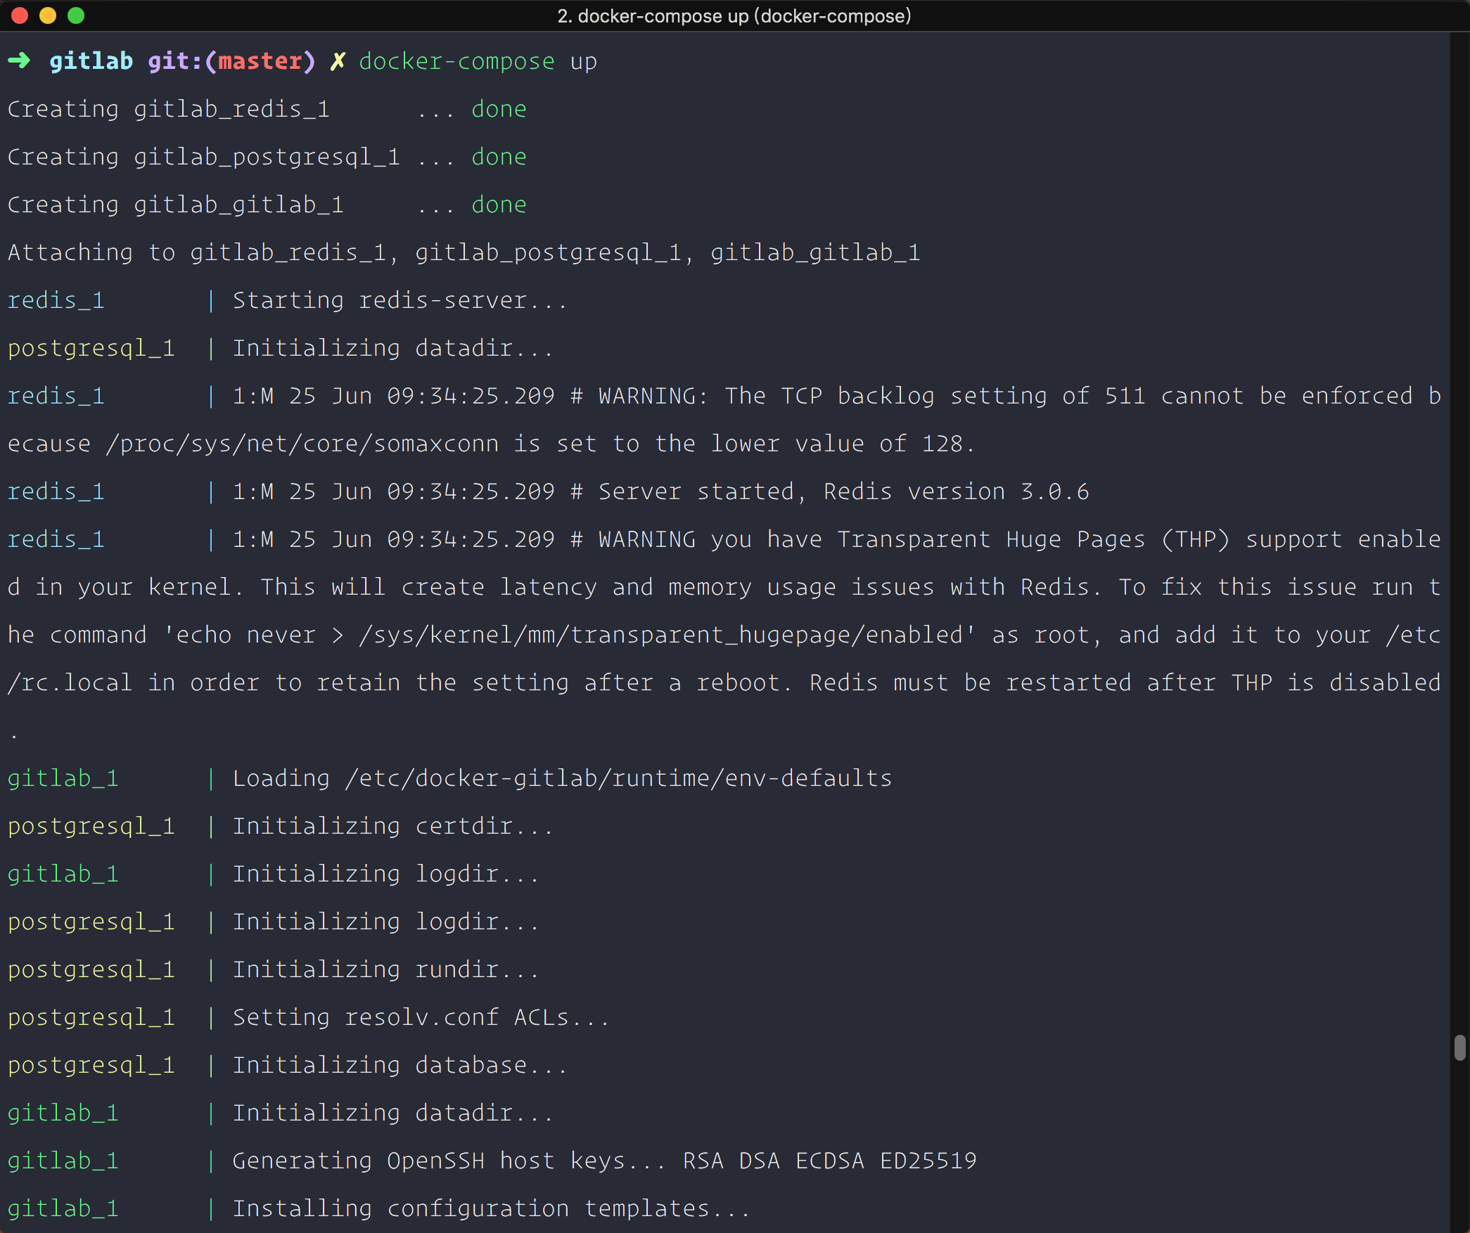Click the /proc/sys/net/core/somaxconn path text
Image resolution: width=1470 pixels, height=1233 pixels.
pos(302,444)
